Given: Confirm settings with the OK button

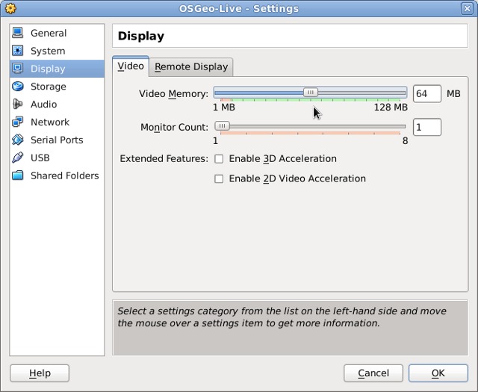Looking at the screenshot, I should coord(438,373).
